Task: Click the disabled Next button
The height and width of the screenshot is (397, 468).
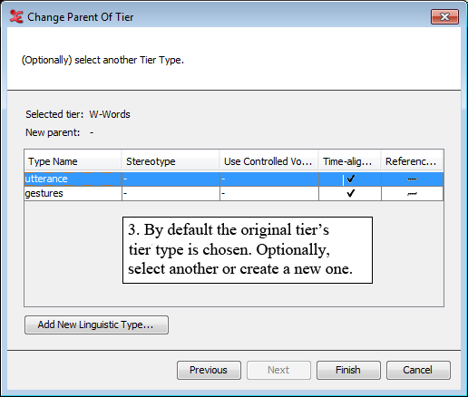Action: (278, 370)
